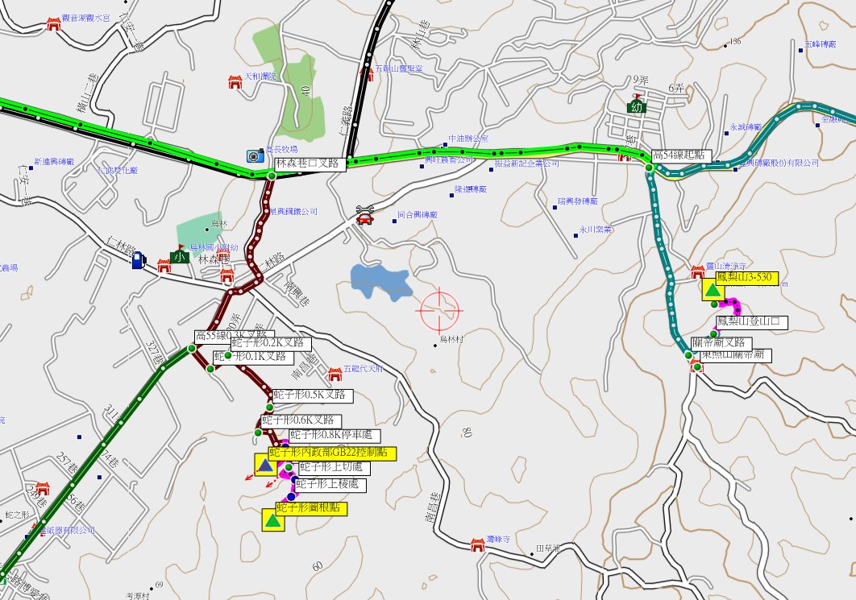The image size is (856, 600).
Task: Click the 觀音湖觀水宮 temple icon
Action: [54, 23]
